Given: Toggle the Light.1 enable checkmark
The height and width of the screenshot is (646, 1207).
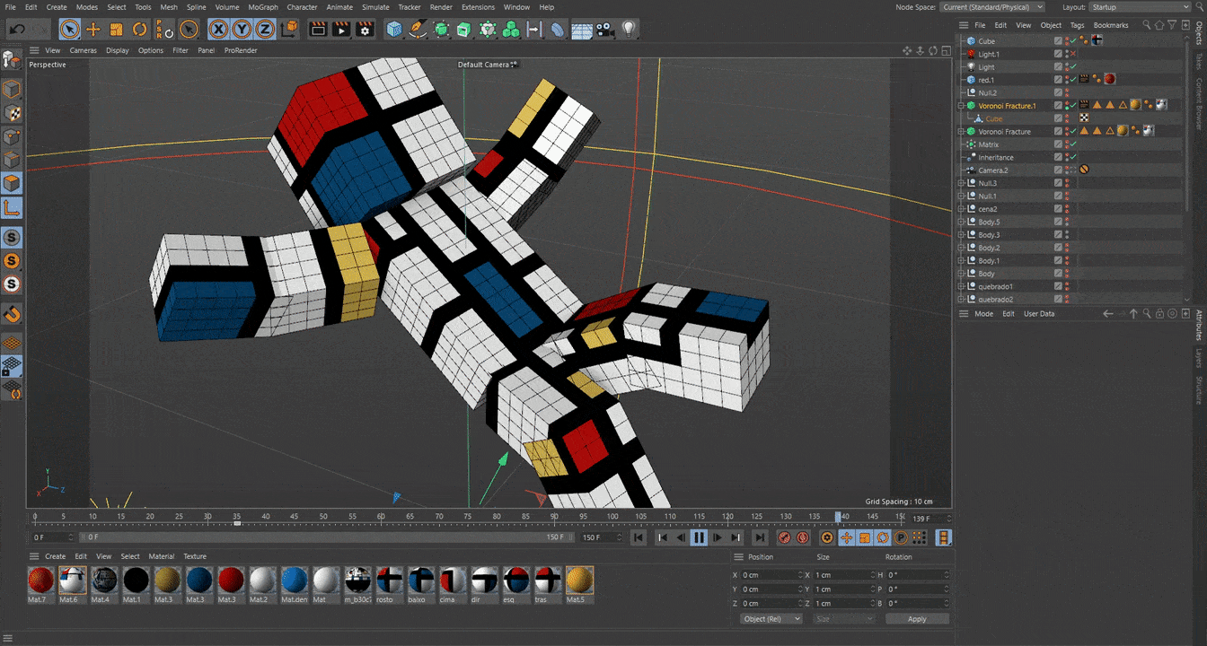Looking at the screenshot, I should click(1072, 54).
